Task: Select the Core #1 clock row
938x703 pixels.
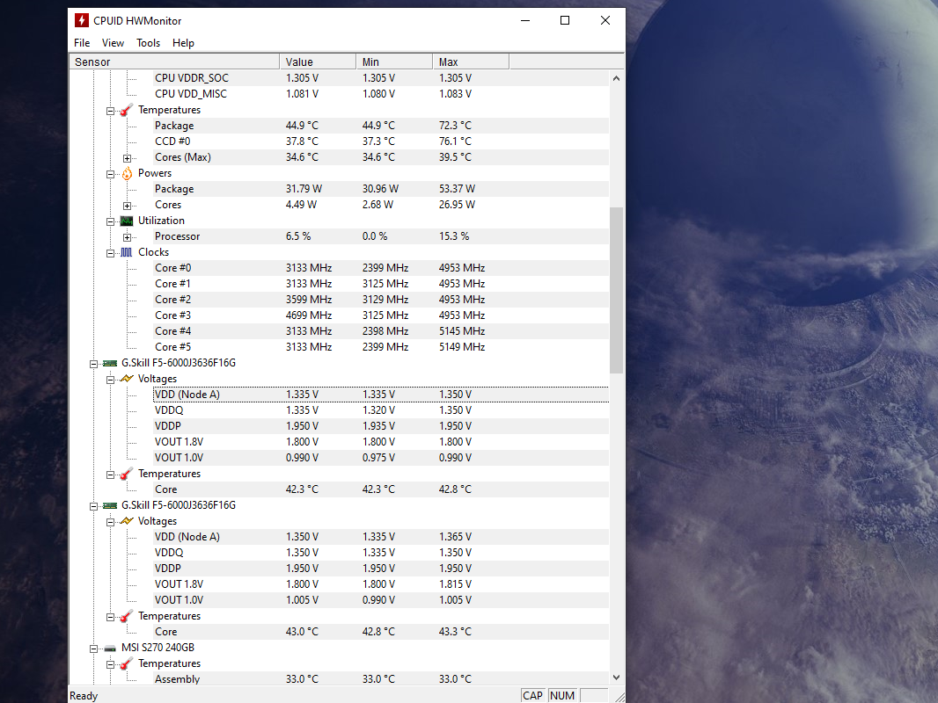Action: [381, 284]
